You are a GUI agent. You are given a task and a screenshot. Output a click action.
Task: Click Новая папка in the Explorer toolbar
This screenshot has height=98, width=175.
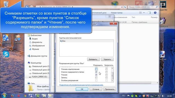[116, 13]
